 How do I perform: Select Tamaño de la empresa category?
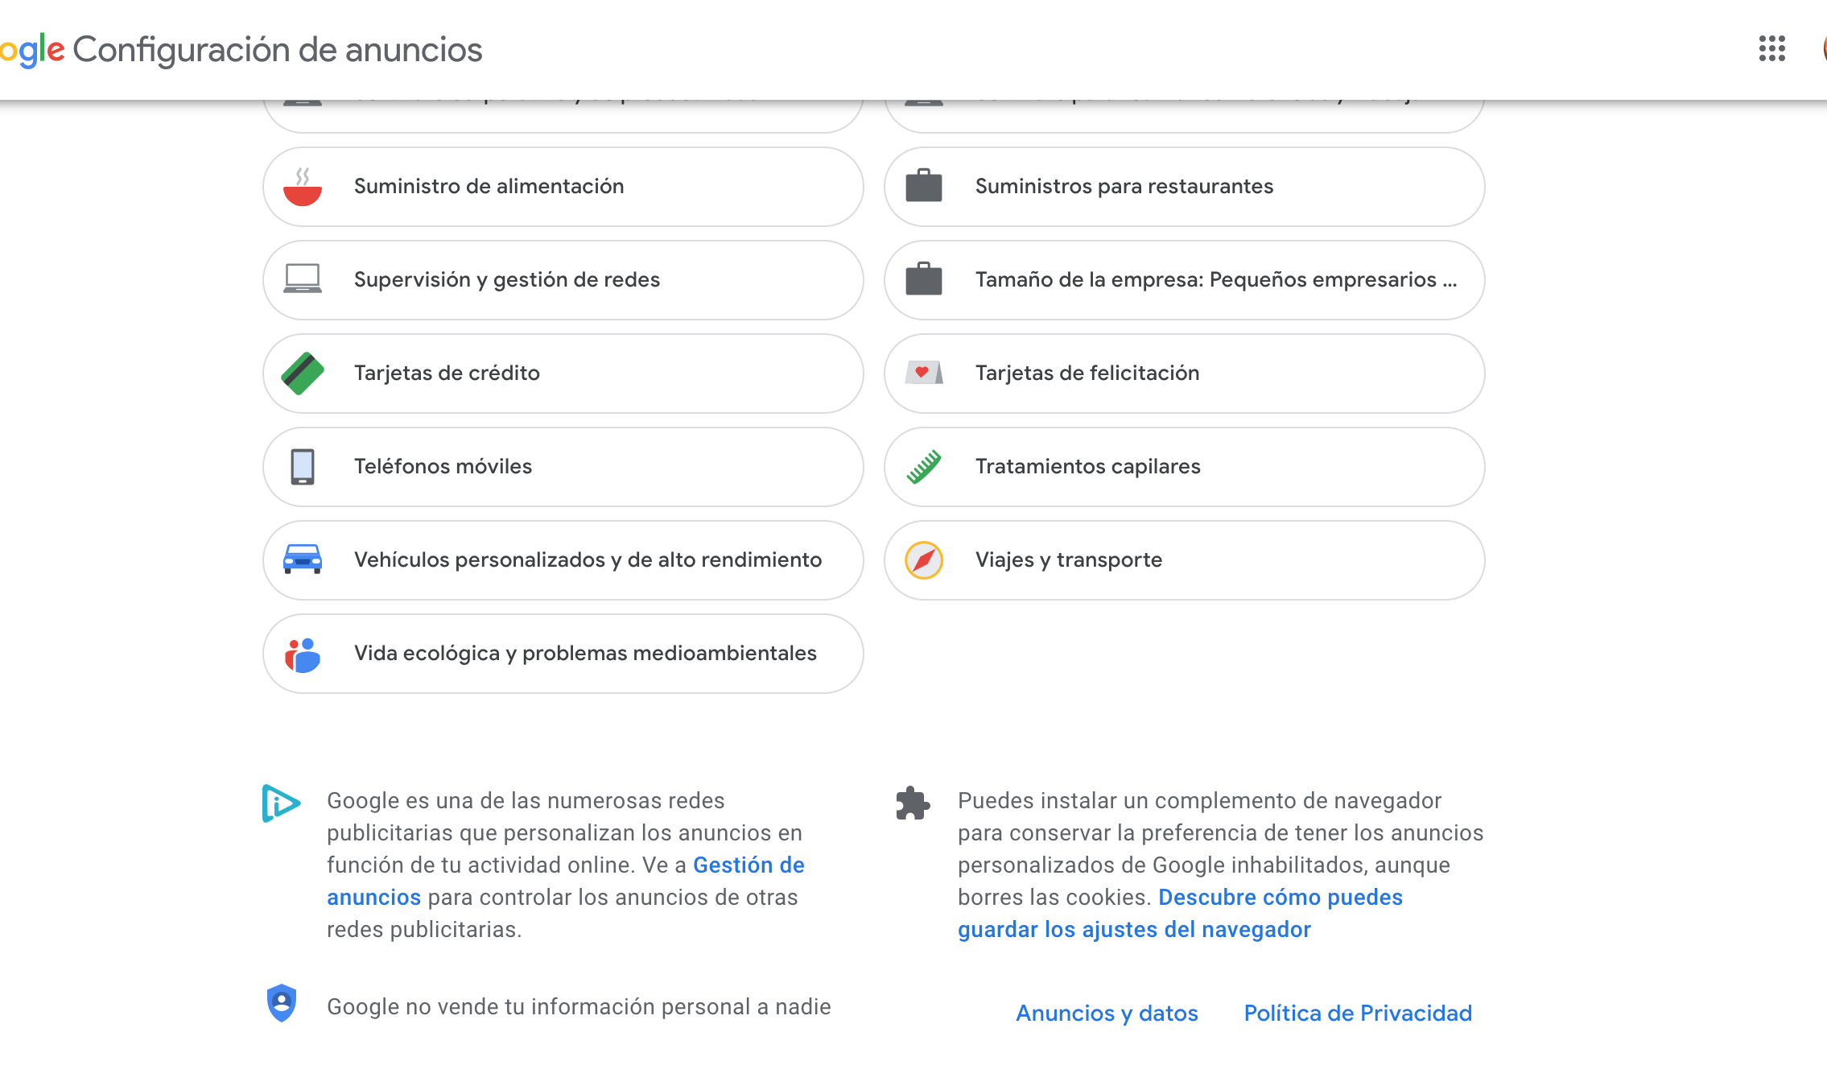click(x=1215, y=280)
